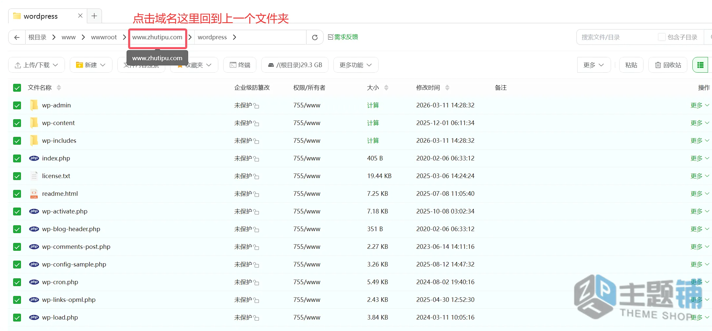Click the search files/directory input field
This screenshot has height=331, width=712.
coord(616,37)
